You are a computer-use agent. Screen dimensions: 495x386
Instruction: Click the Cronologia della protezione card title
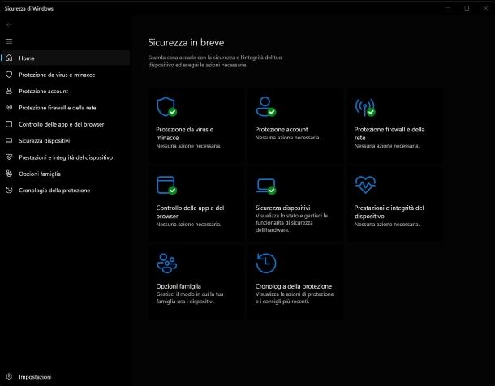[293, 286]
